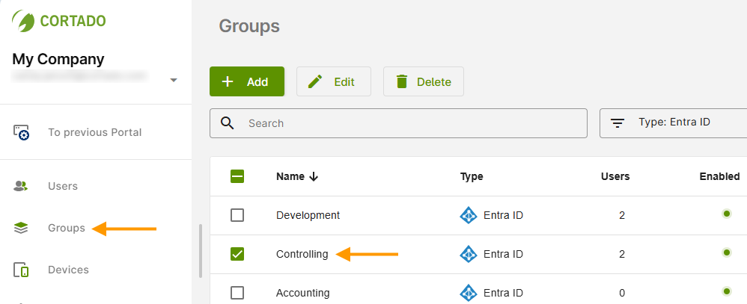Click Entra ID icon in Controlling row

pos(469,254)
